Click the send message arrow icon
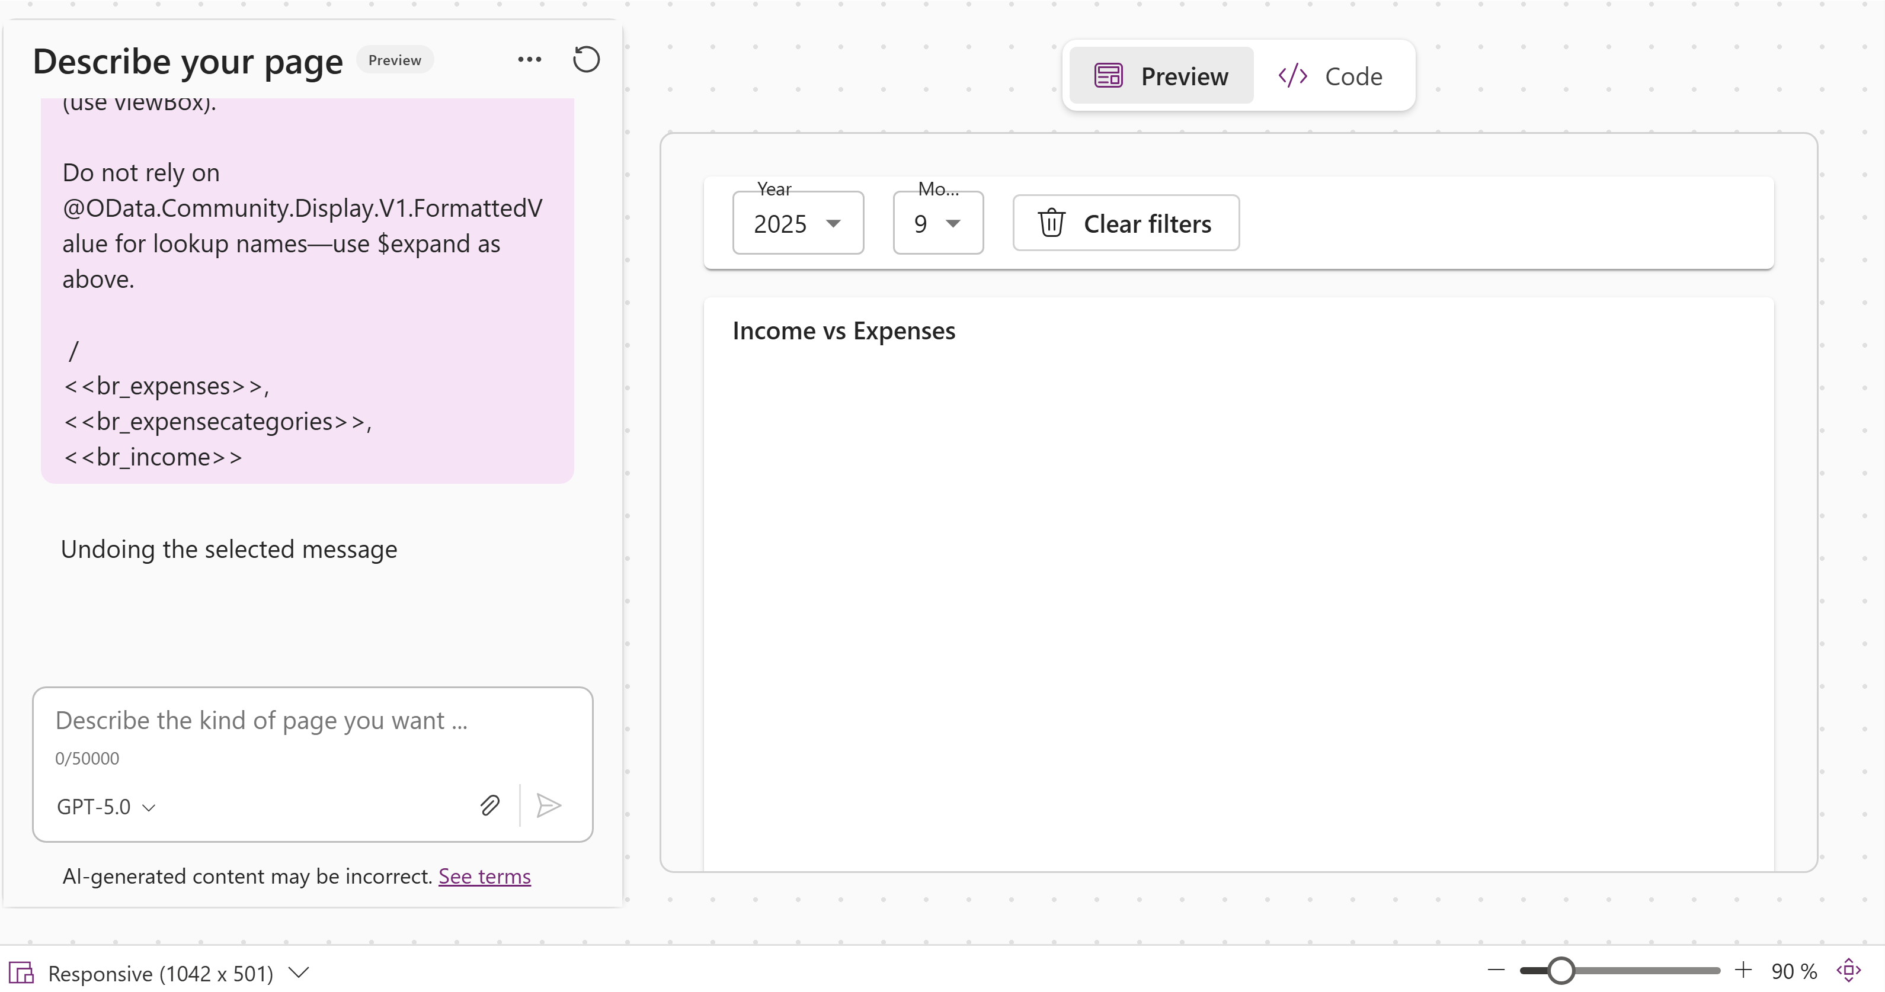Viewport: 1885px width, 992px height. pyautogui.click(x=549, y=805)
